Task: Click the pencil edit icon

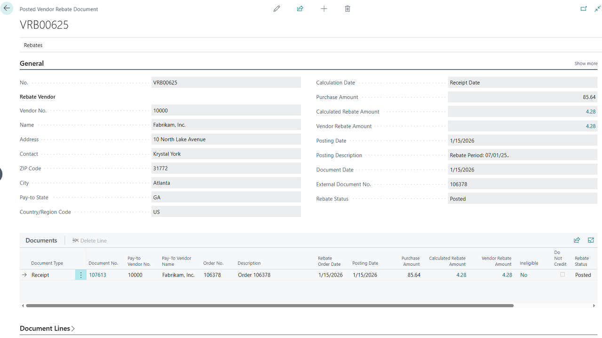Action: pos(277,9)
